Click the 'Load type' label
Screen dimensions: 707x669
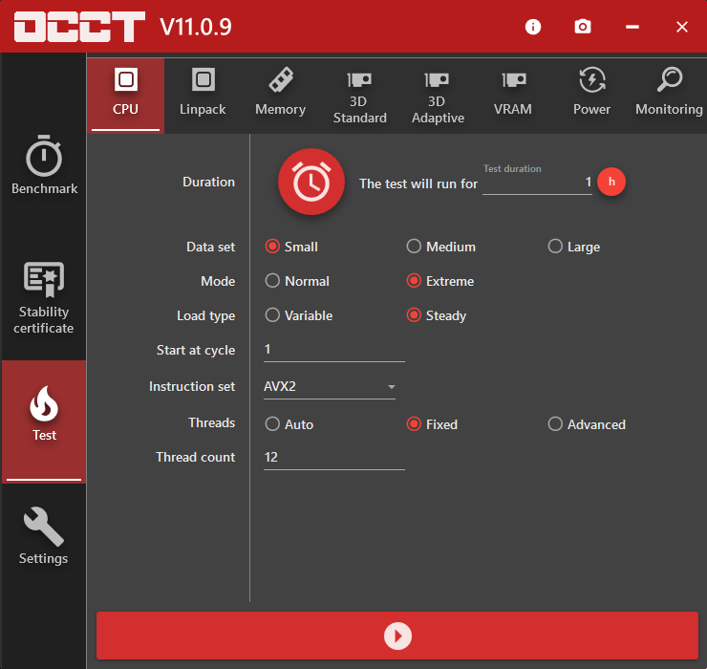pyautogui.click(x=205, y=315)
